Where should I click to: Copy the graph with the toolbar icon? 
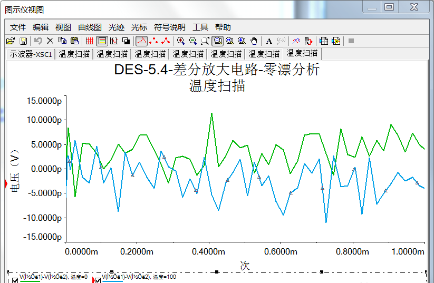coord(62,41)
